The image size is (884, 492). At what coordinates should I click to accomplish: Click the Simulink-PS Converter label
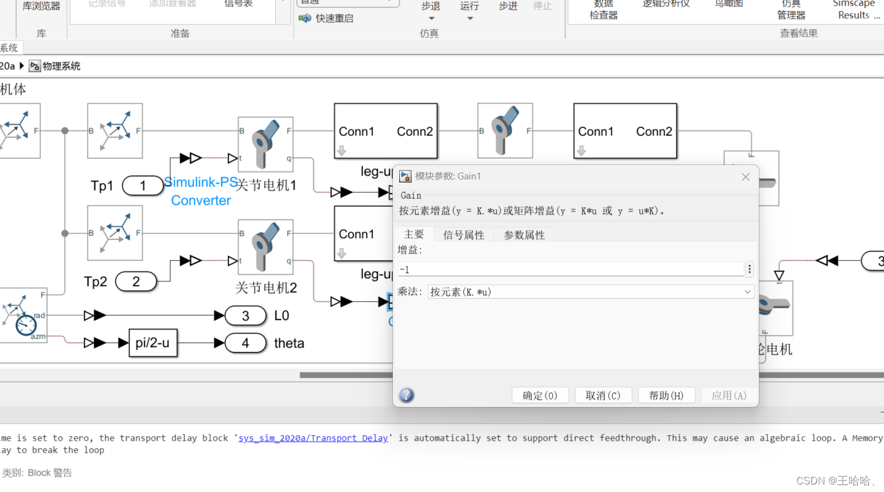[x=201, y=192]
